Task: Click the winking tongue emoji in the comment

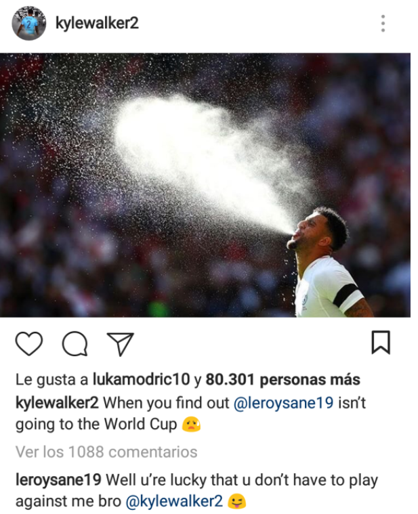Action: click(236, 502)
